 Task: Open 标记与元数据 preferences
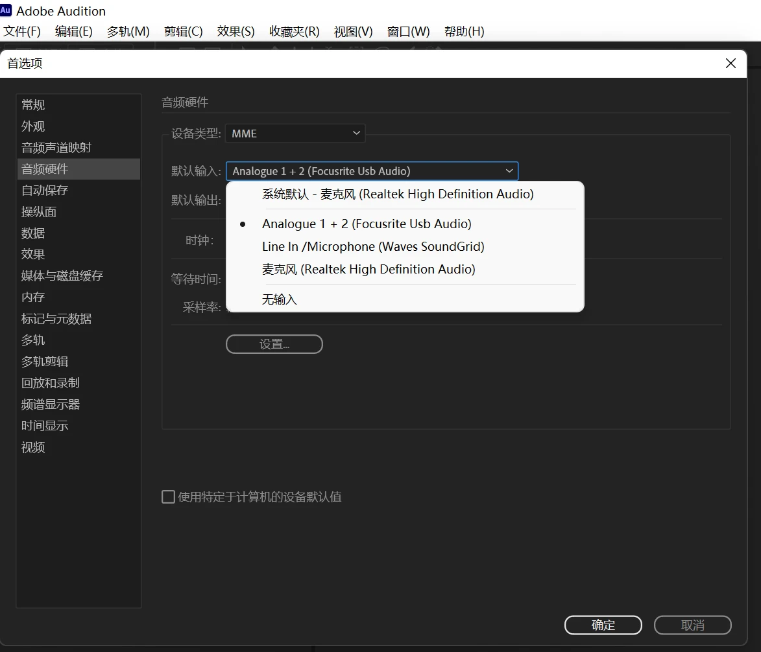[79, 318]
